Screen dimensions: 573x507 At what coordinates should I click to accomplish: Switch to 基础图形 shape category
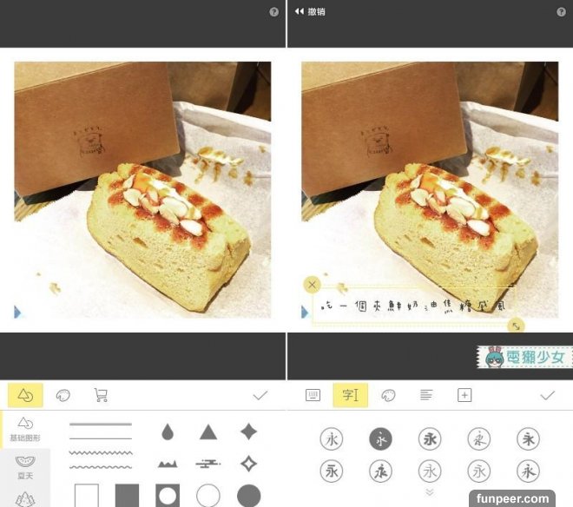[x=25, y=429]
